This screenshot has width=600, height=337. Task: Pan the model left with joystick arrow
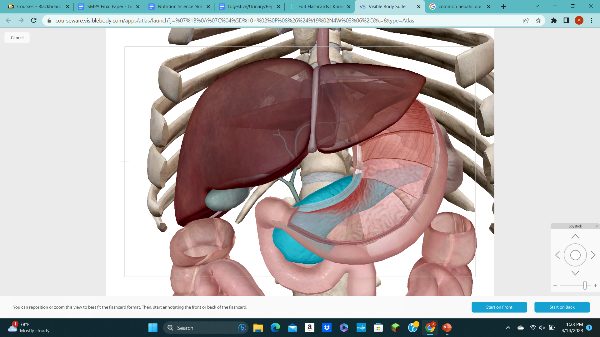pyautogui.click(x=558, y=255)
